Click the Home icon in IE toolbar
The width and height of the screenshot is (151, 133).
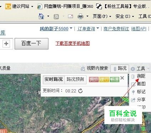pos(41,16)
